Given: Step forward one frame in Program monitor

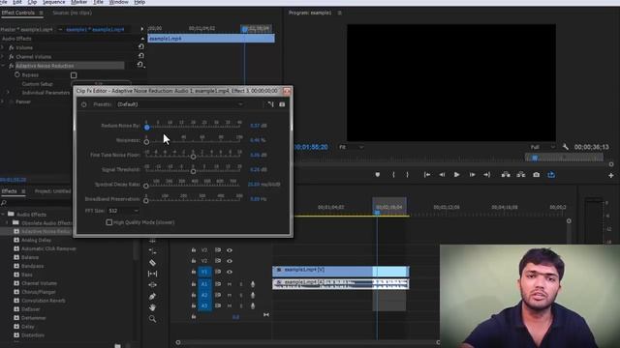Looking at the screenshot, I should (x=472, y=174).
